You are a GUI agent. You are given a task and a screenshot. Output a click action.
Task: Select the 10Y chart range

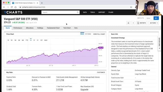(x=41, y=40)
